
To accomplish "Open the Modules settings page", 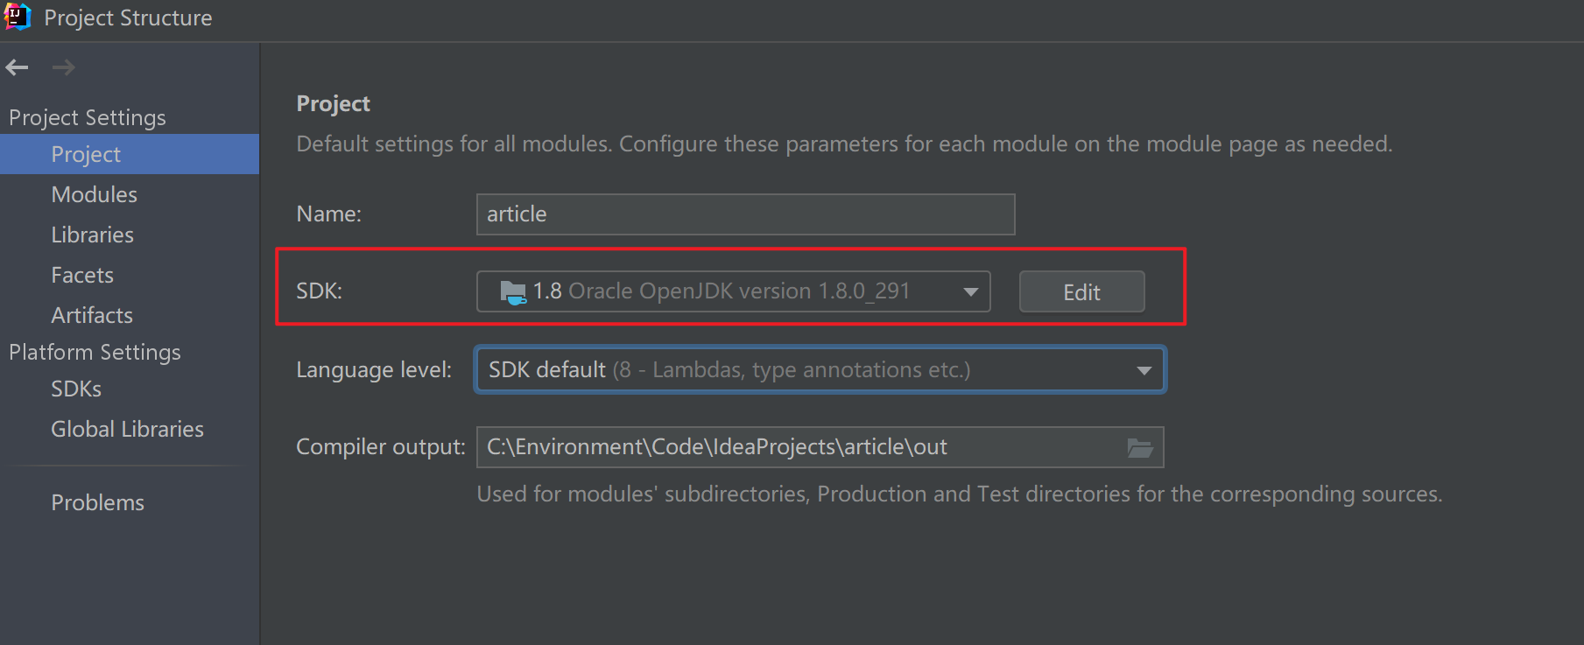I will pos(95,195).
